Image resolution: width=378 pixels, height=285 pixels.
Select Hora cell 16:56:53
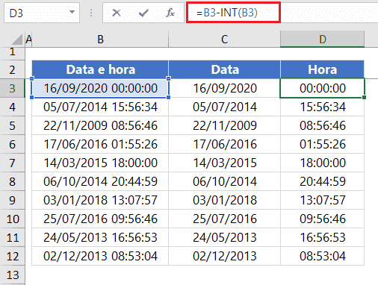(322, 237)
